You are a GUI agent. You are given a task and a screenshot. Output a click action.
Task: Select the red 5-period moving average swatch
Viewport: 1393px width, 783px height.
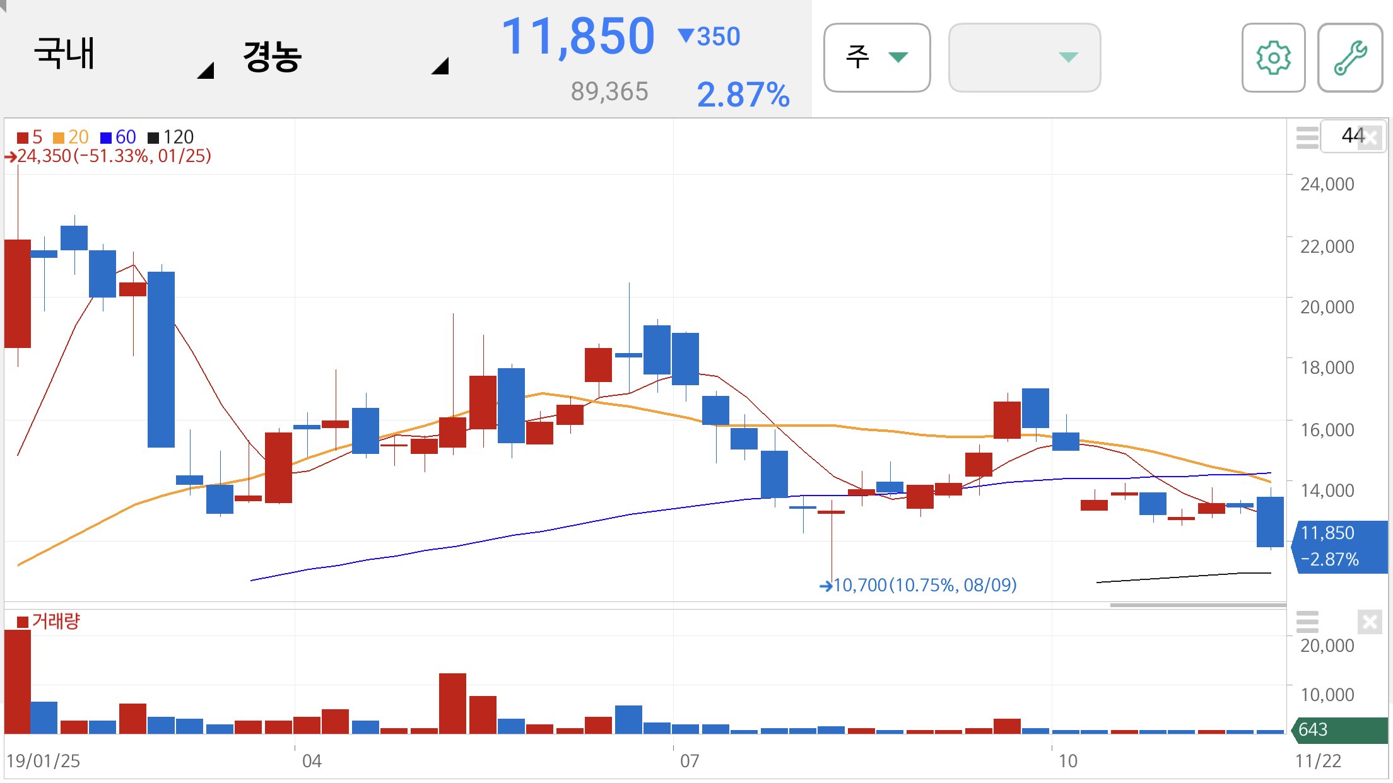23,137
